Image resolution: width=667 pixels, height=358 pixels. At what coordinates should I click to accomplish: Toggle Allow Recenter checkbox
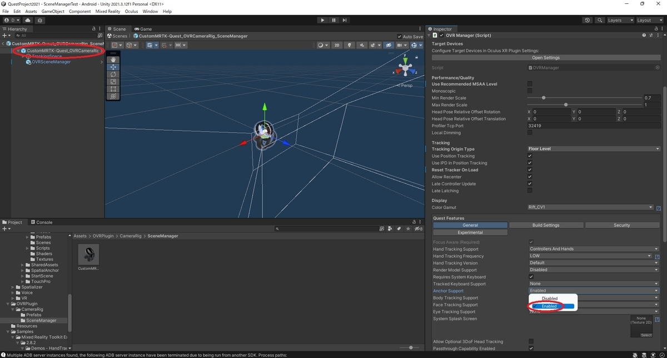coord(530,177)
